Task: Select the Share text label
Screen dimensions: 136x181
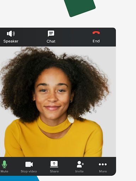Action: point(54,171)
